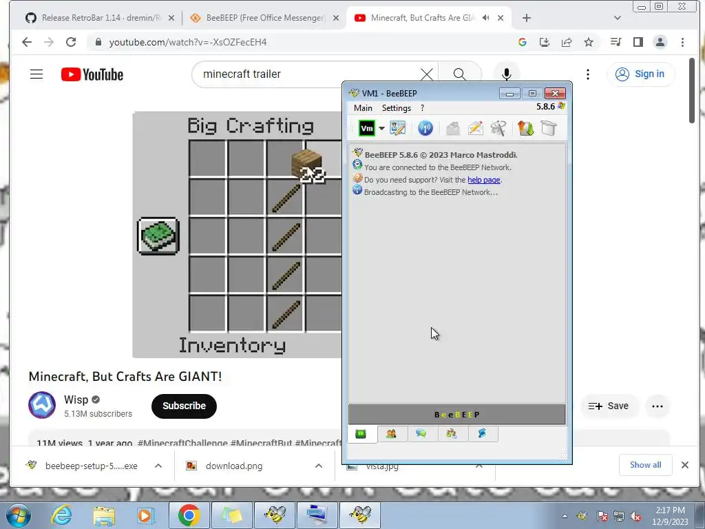Clear the YouTube search text

tap(427, 74)
